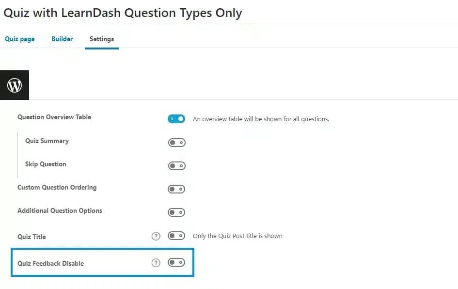Click the quiz heading title text
Screen dimensions: 458x289
[x=123, y=13]
